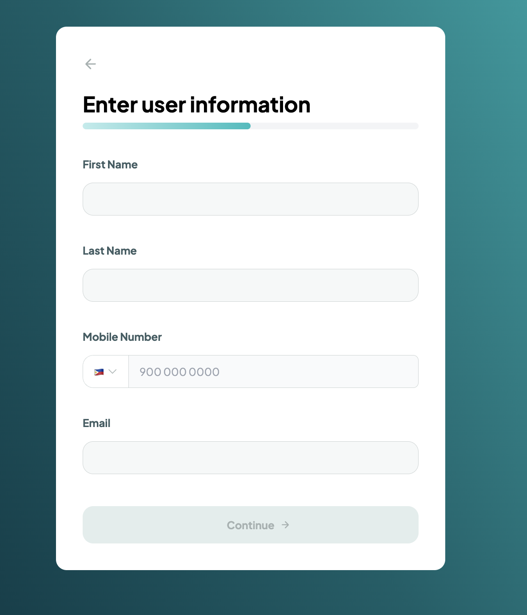Click the First Name label

tap(110, 164)
